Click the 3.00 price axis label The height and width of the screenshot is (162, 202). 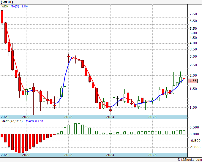pyautogui.click(x=193, y=56)
